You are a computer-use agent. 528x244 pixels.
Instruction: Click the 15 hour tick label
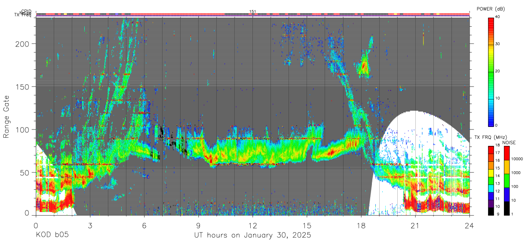pyautogui.click(x=307, y=225)
